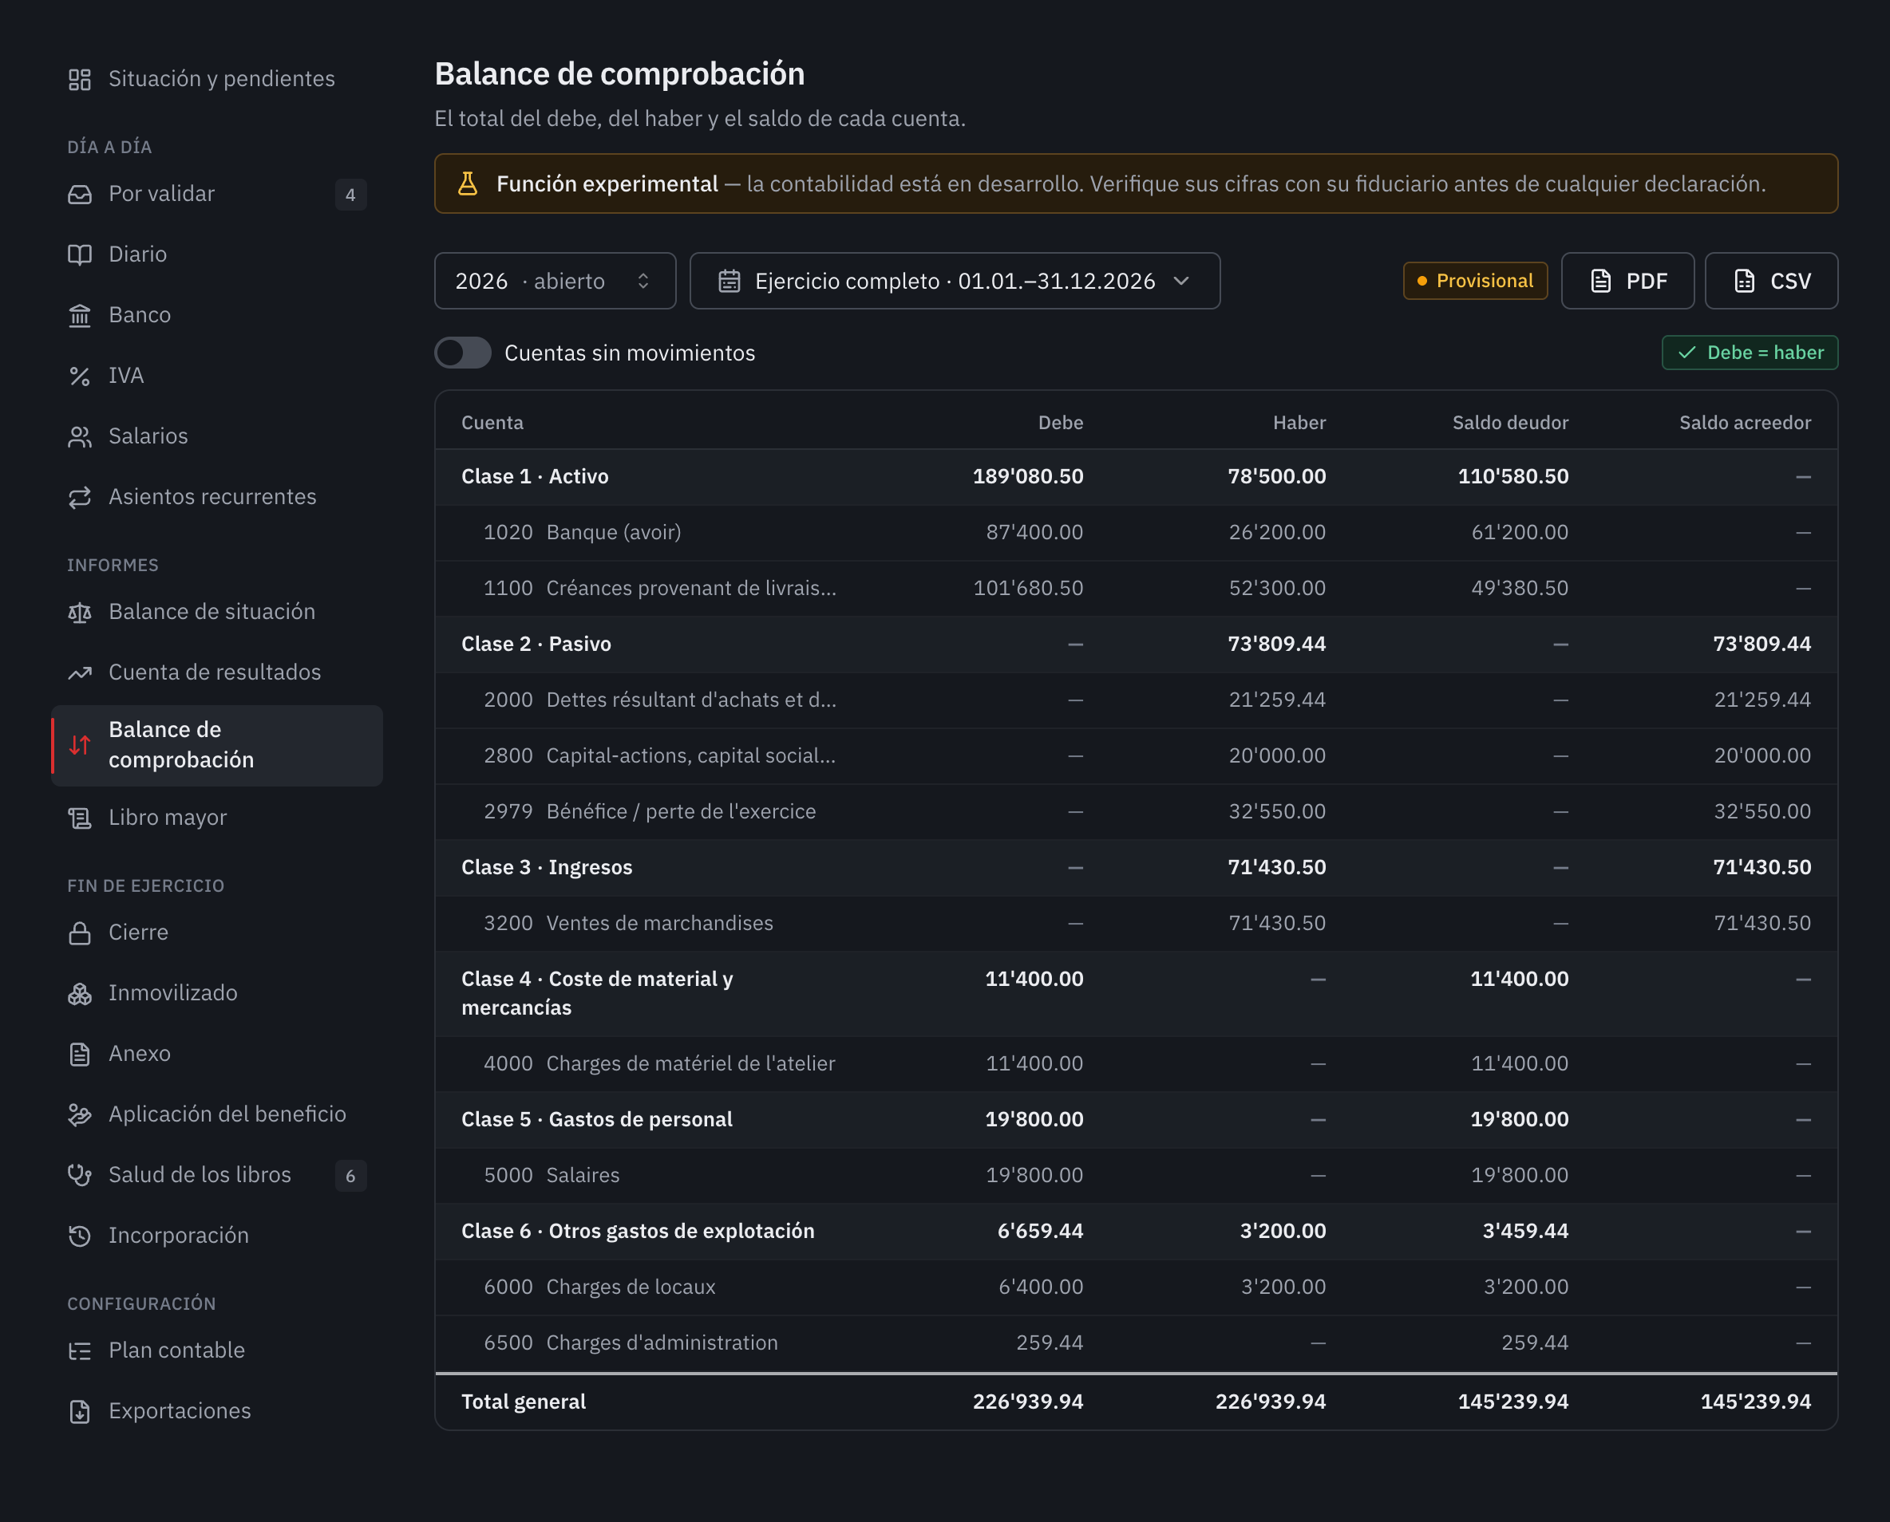The width and height of the screenshot is (1890, 1522).
Task: Click the Total general debe value 226'939.94
Action: coord(1028,1401)
